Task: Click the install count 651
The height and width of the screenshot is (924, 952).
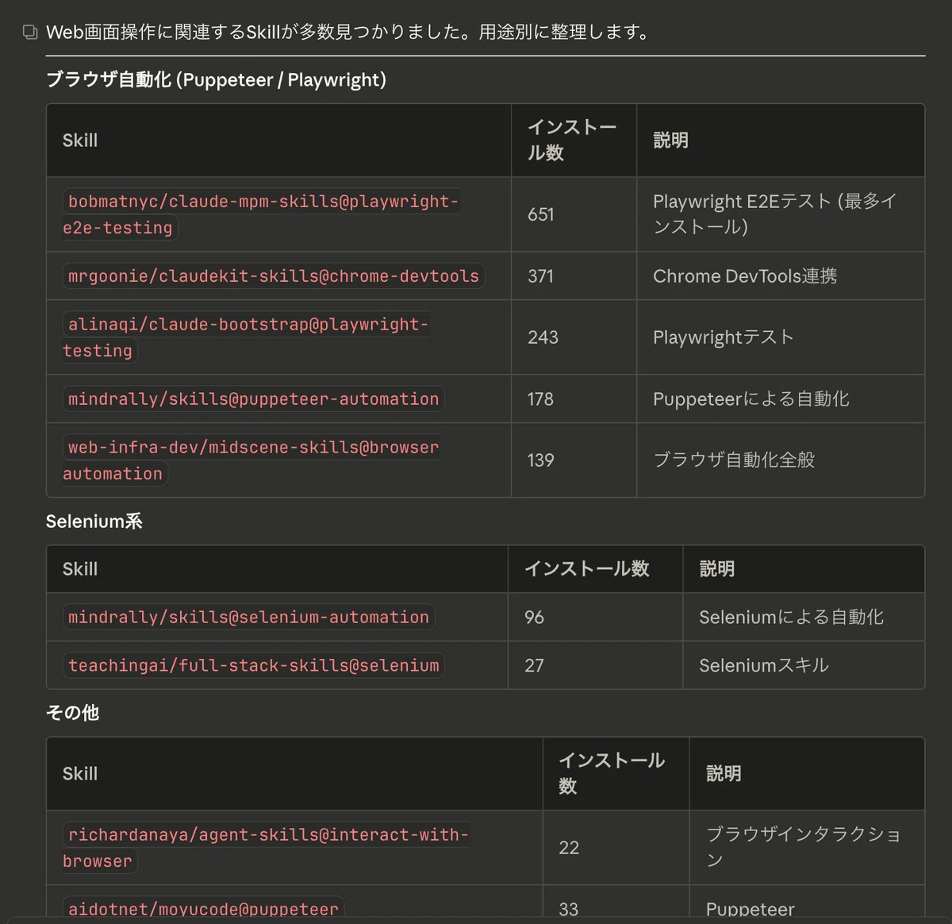Action: pyautogui.click(x=541, y=214)
